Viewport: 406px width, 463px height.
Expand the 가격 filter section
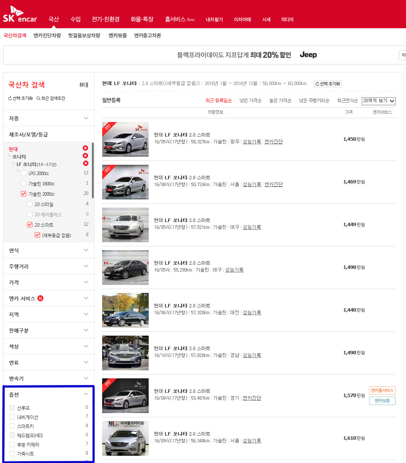[x=49, y=282]
